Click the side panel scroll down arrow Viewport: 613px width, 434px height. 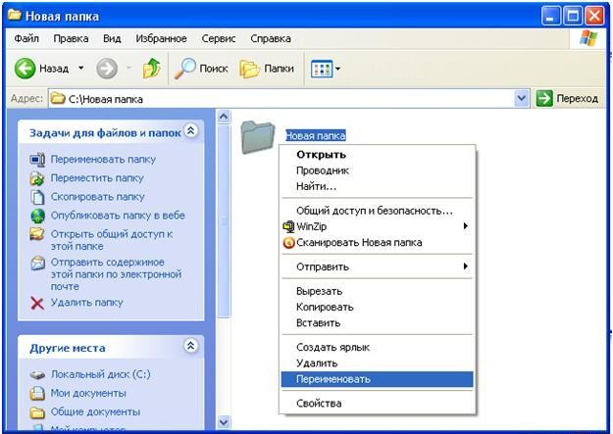point(224,422)
